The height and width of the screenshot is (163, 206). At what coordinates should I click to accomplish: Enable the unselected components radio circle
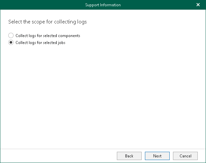click(x=11, y=35)
